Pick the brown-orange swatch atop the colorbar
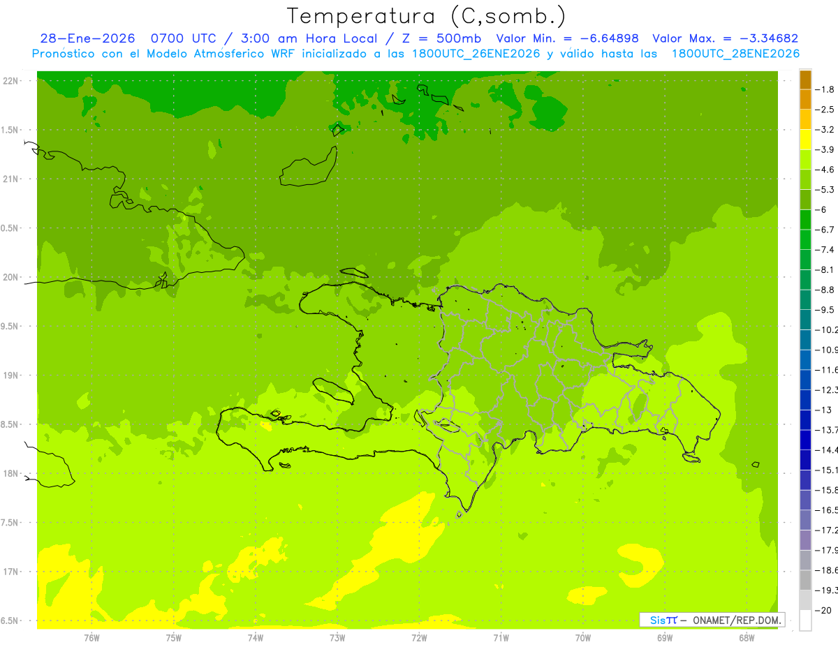Screen dimensions: 838x647 point(805,80)
